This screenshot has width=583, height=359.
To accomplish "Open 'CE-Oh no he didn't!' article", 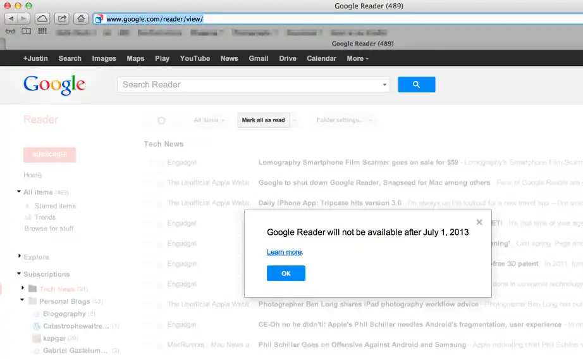I will click(410, 324).
